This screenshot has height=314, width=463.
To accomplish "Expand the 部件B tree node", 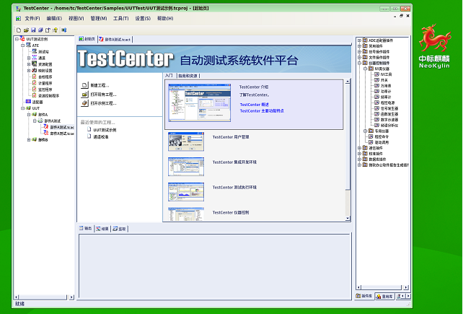I will 27,139.
